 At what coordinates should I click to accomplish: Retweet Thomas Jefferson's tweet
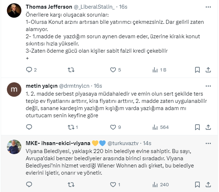tap(71, 70)
